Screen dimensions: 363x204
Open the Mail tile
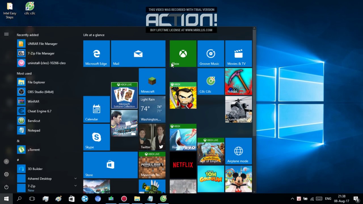pyautogui.click(x=138, y=54)
